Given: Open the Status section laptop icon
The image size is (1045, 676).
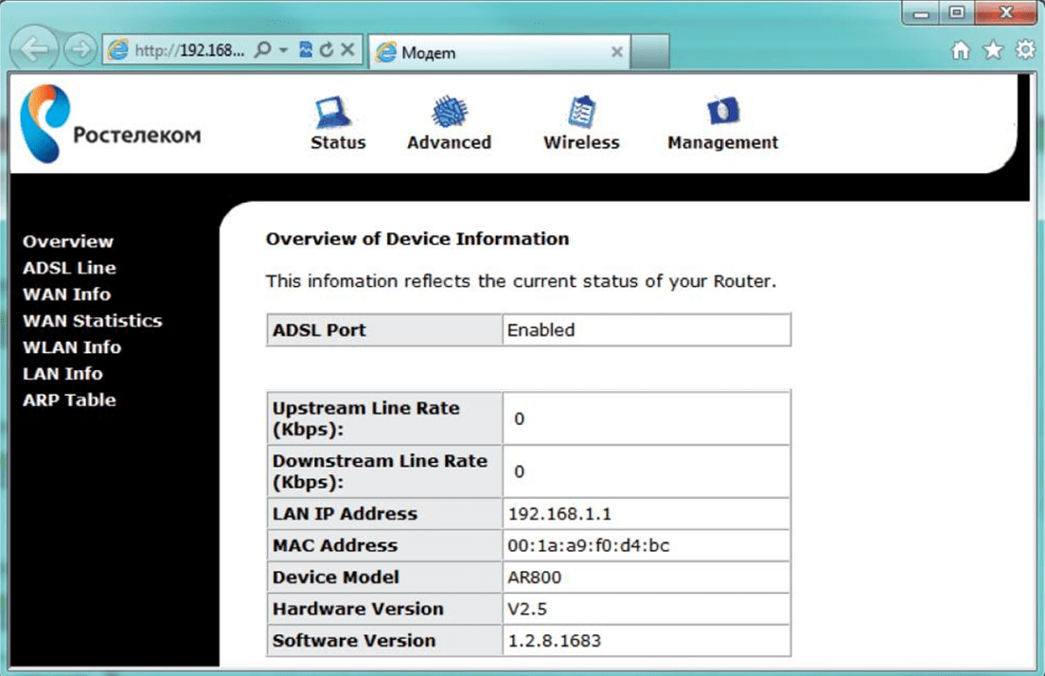Looking at the screenshot, I should point(332,112).
